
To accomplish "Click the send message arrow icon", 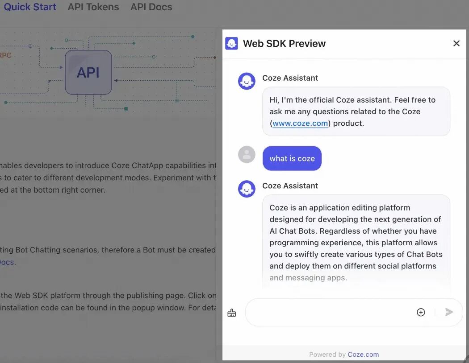I will [x=449, y=312].
